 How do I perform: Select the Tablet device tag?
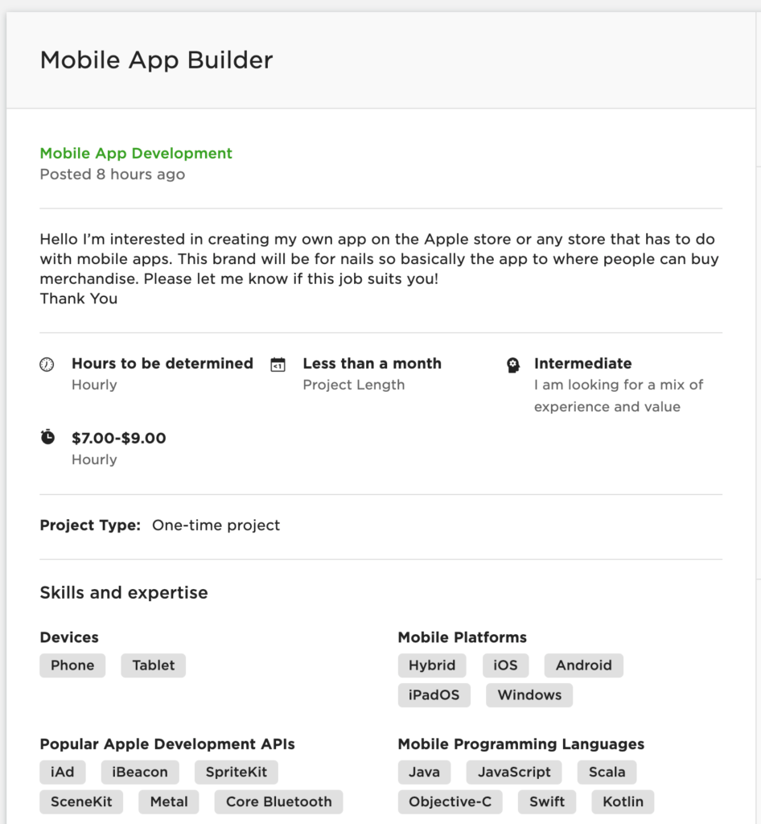[x=154, y=665]
